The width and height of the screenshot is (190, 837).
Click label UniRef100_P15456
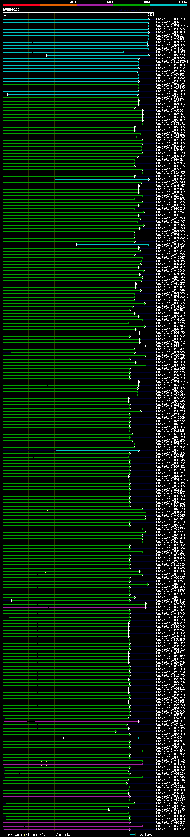point(170,71)
